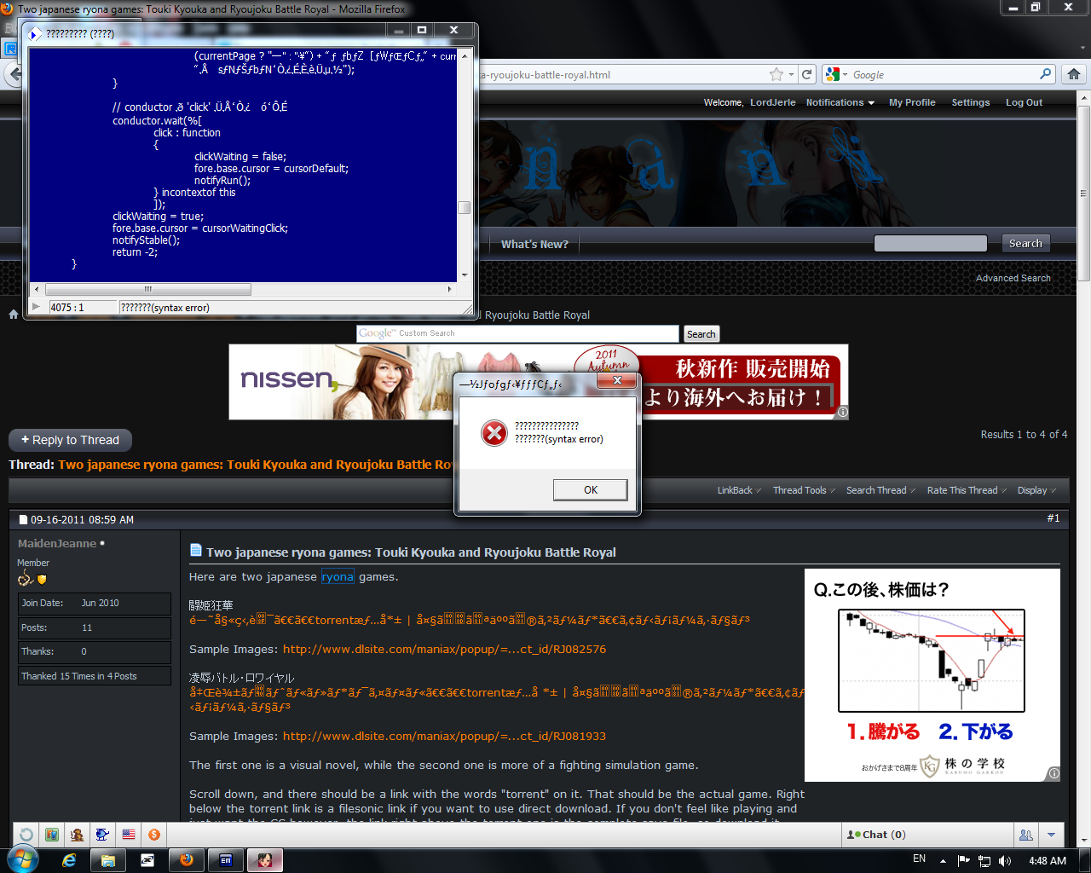Open the My Profile menu item
The image size is (1091, 873).
pos(912,102)
